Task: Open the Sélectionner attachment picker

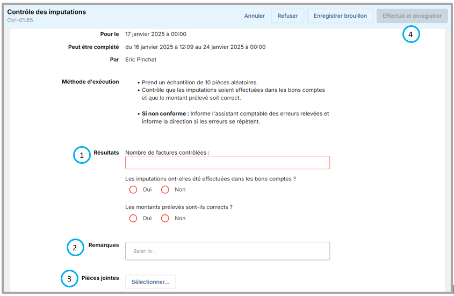Action: click(x=150, y=282)
